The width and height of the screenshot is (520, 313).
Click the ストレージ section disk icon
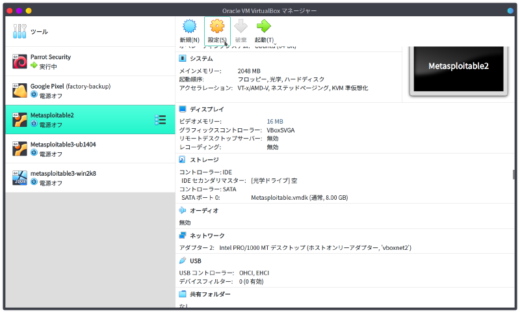point(183,159)
